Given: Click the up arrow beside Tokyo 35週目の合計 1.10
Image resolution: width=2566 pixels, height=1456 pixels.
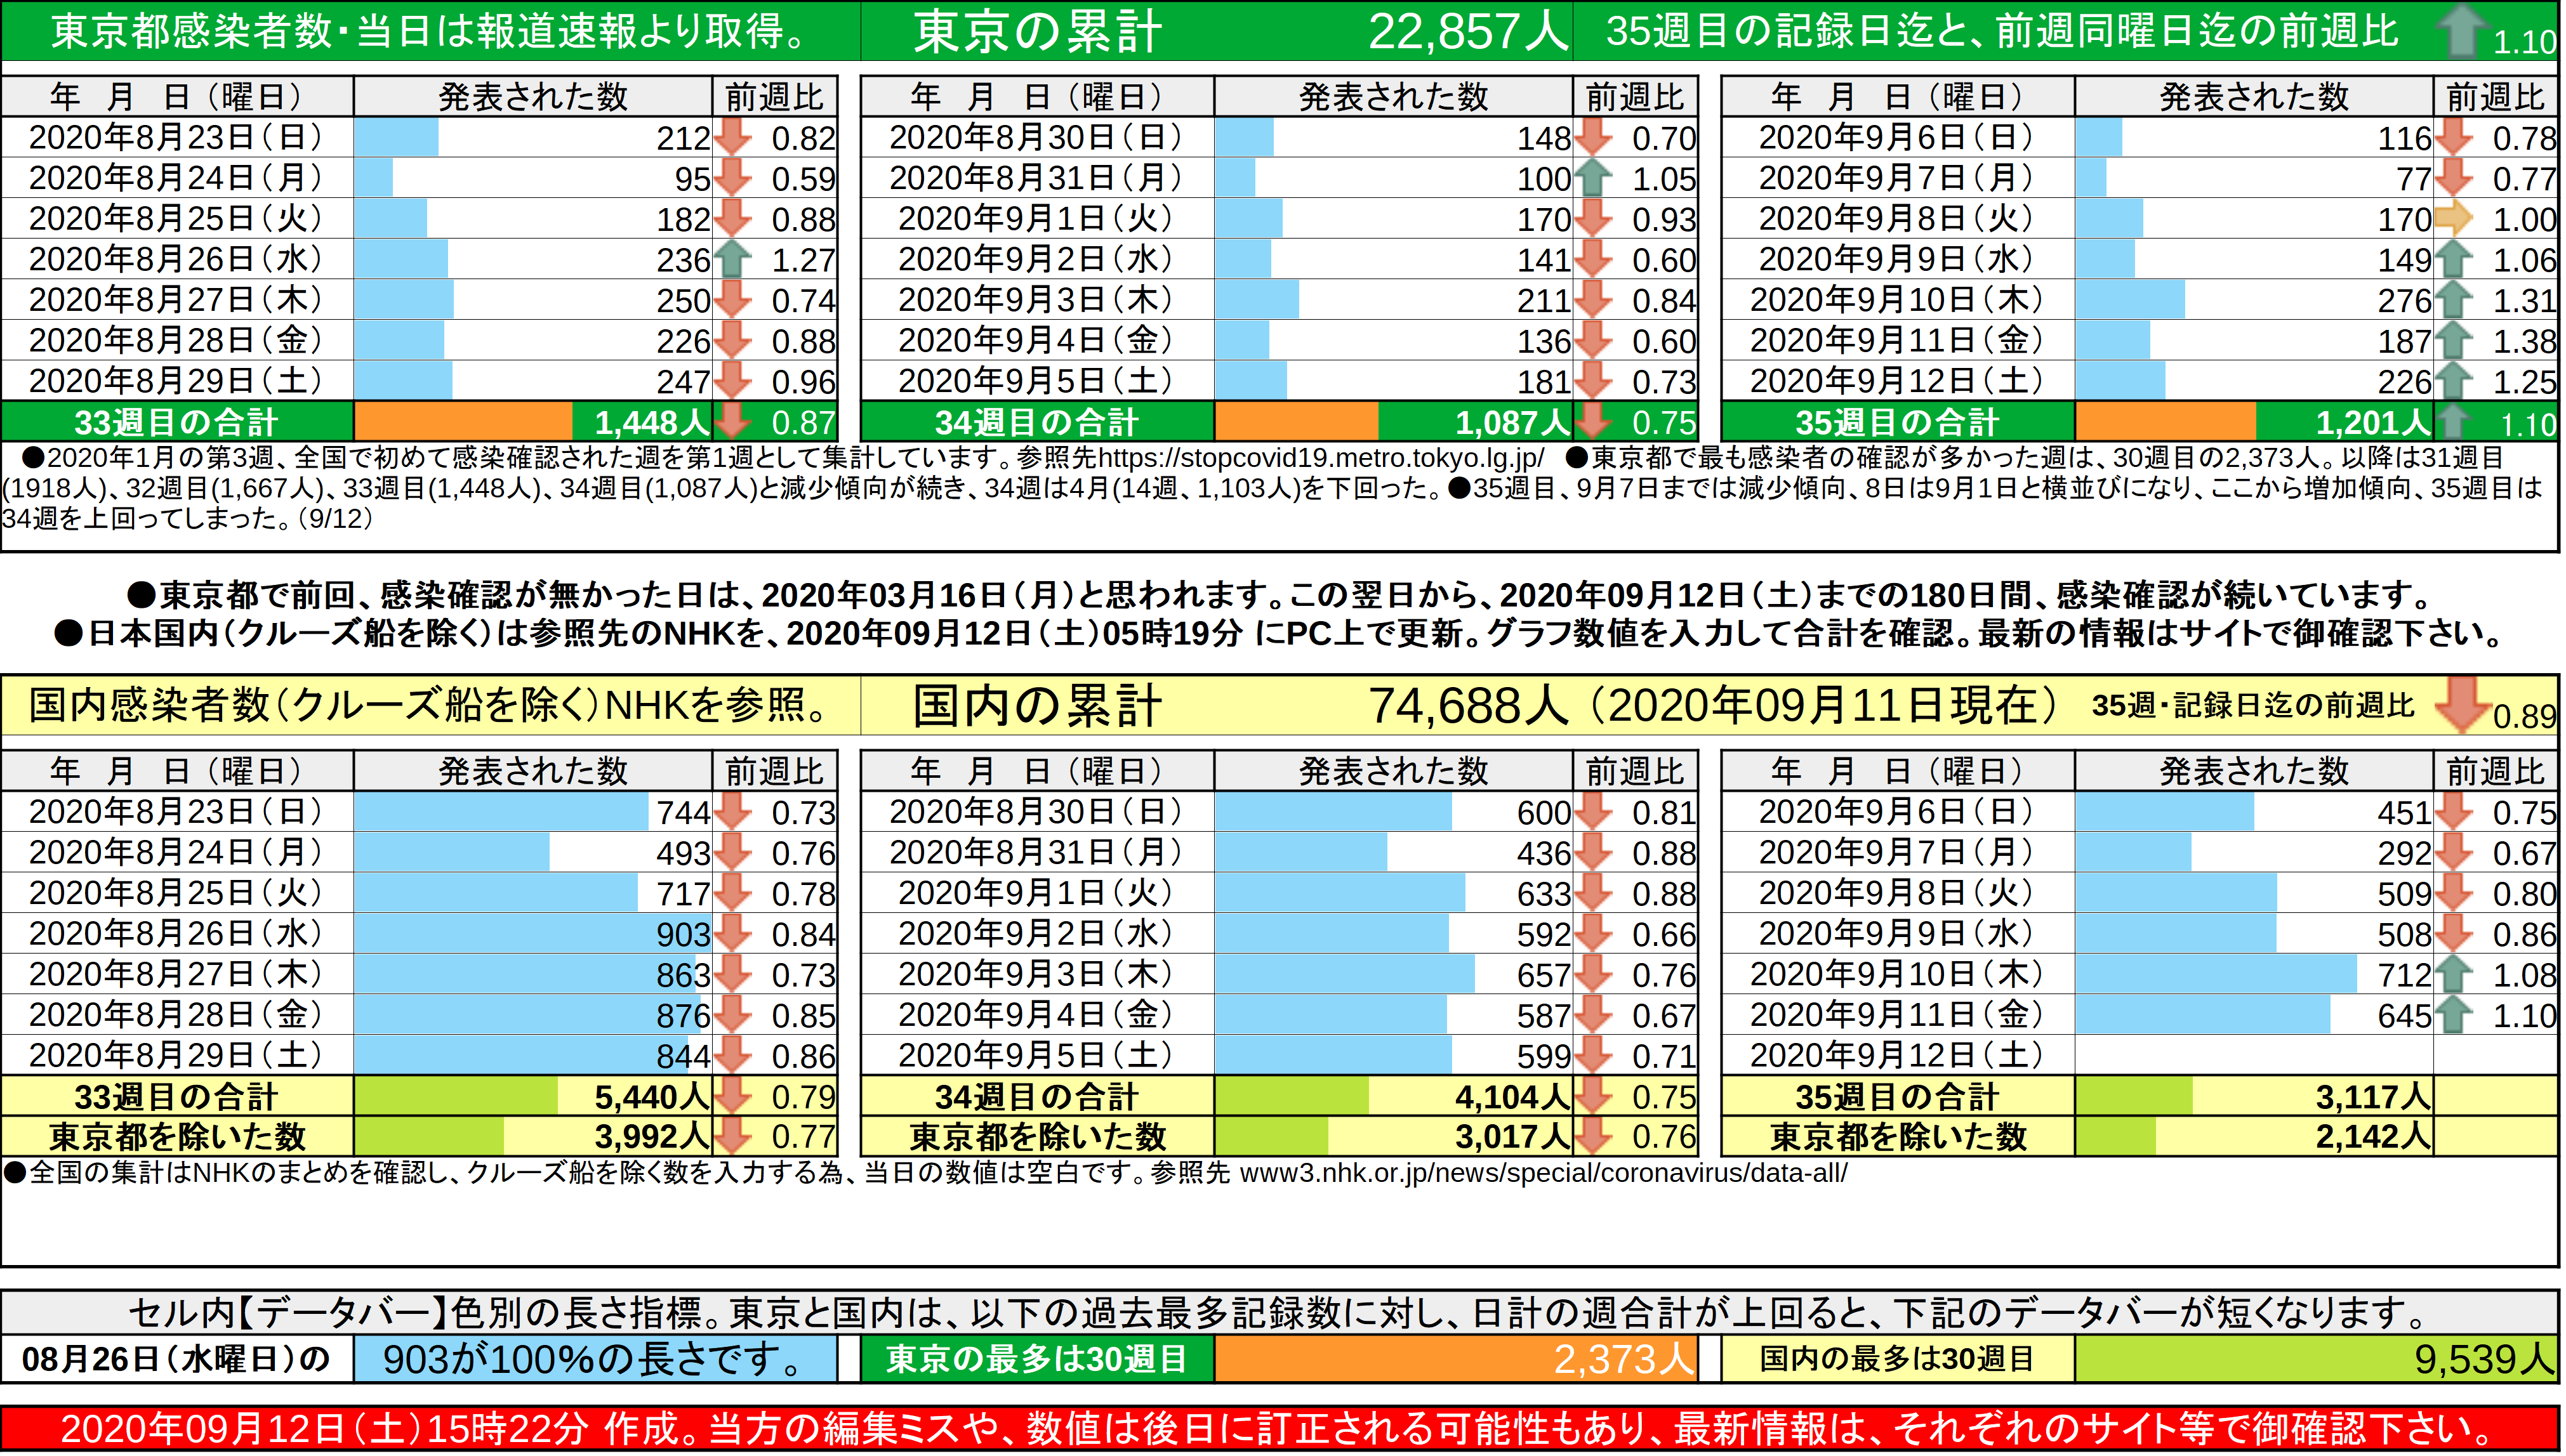Looking at the screenshot, I should tap(2453, 423).
